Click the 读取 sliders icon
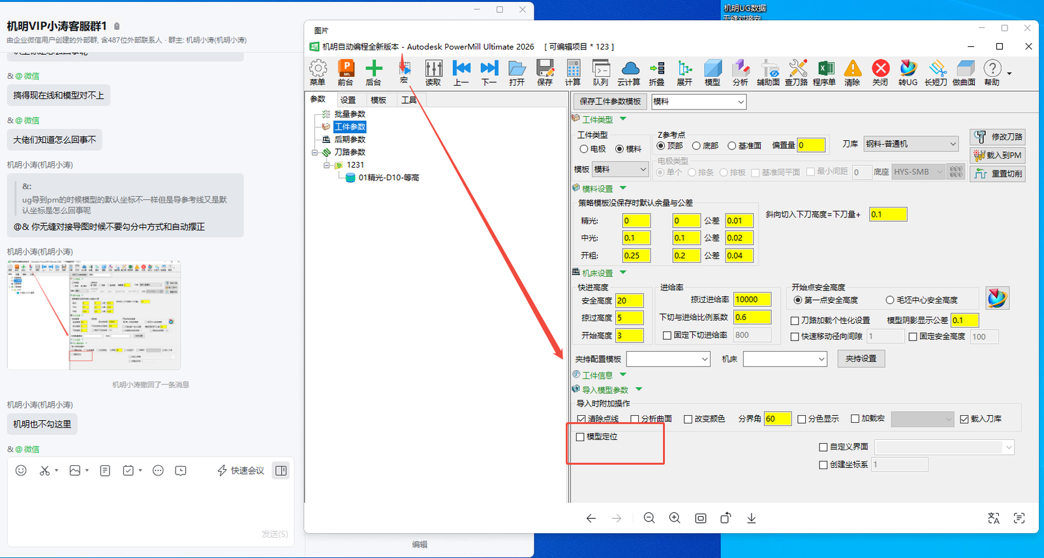 433,72
